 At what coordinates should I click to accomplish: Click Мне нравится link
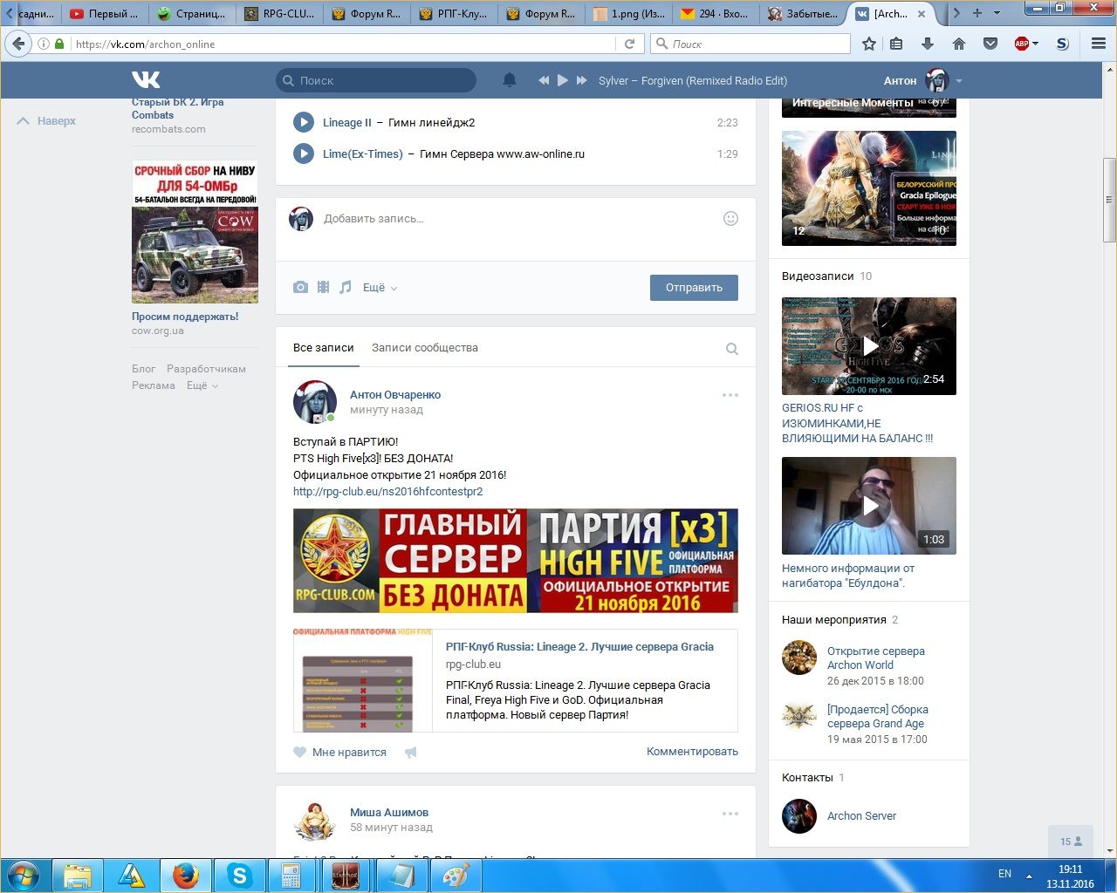pos(349,753)
